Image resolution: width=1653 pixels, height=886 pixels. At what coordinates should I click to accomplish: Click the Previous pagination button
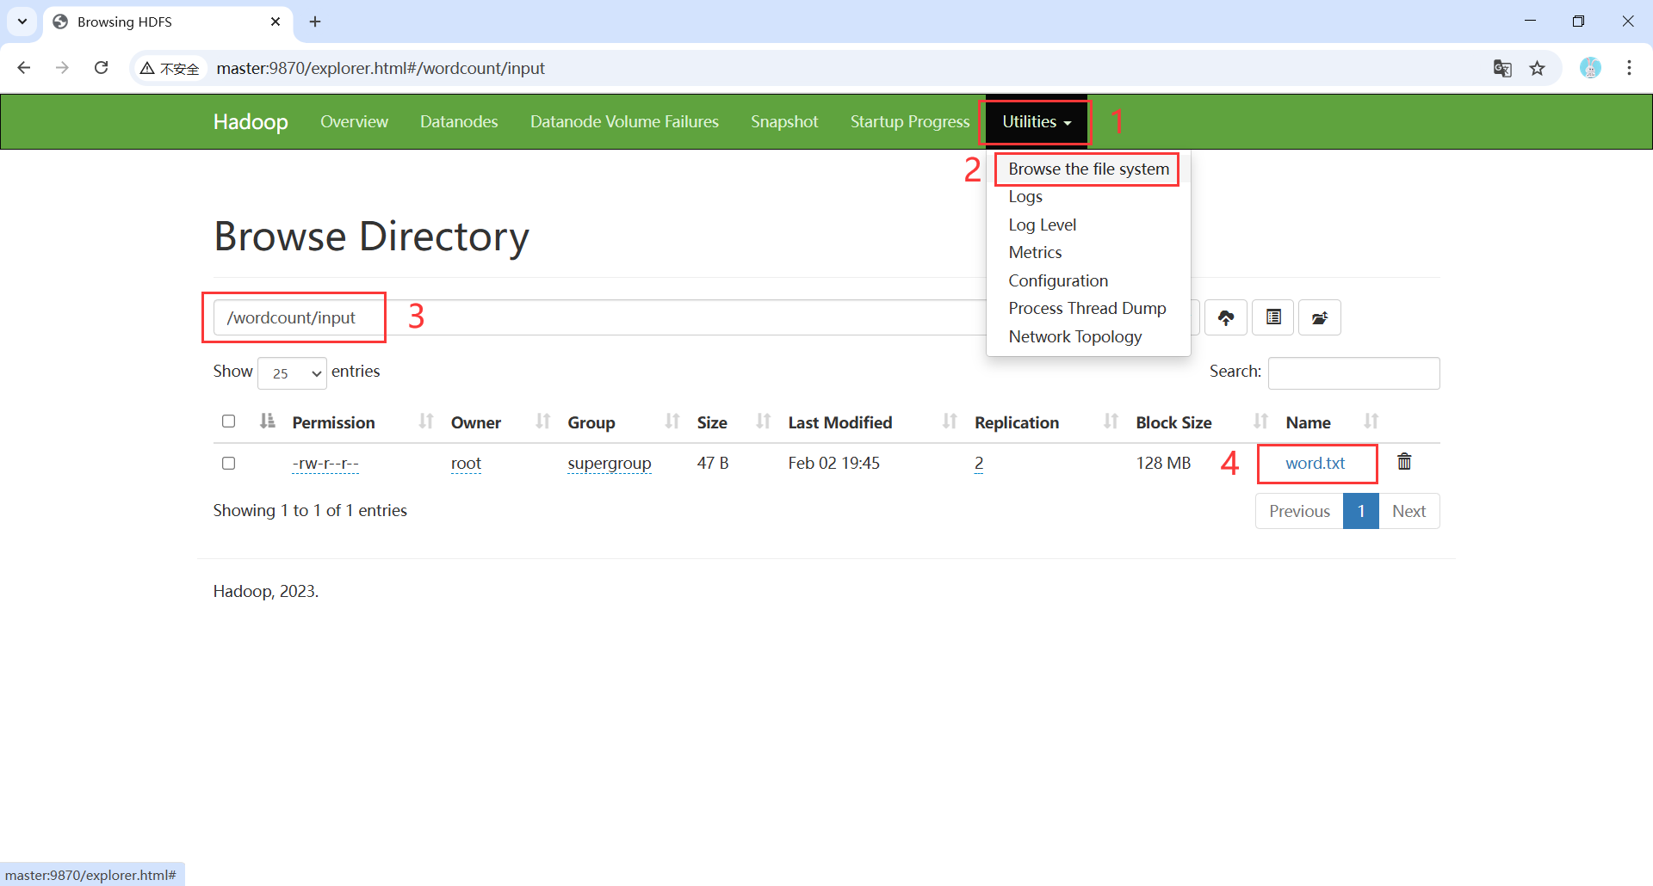[1299, 511]
